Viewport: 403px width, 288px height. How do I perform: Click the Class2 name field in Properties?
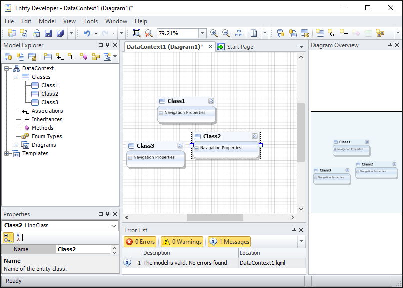83,249
